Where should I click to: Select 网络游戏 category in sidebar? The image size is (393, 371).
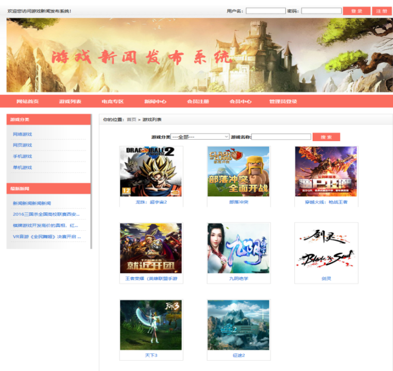point(23,134)
